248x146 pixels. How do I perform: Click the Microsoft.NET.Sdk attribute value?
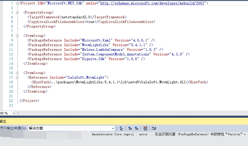(x=65, y=3)
